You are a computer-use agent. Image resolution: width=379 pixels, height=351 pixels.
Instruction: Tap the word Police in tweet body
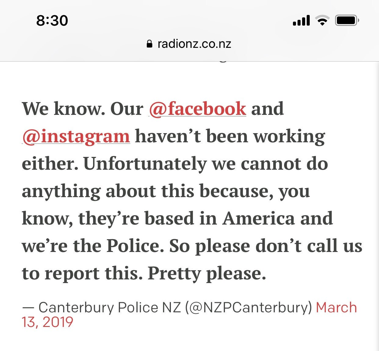[x=134, y=246]
